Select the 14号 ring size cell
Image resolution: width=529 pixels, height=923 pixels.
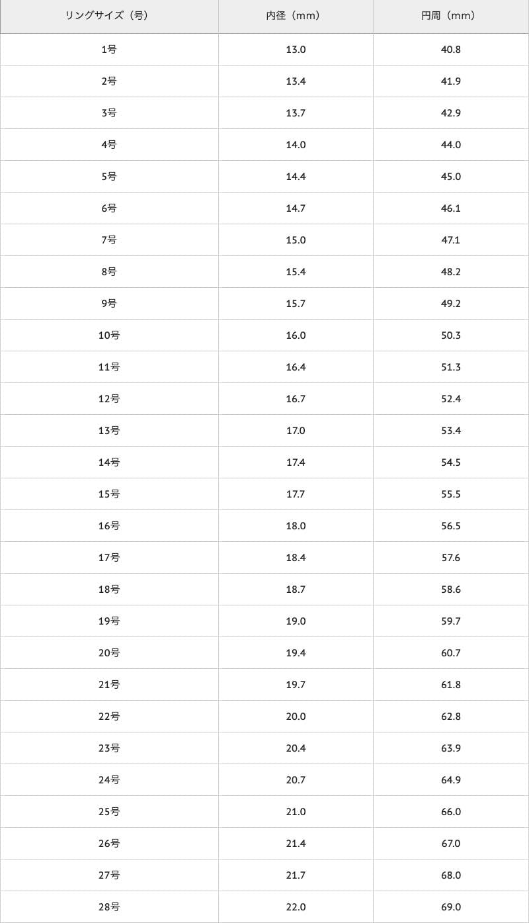109,462
